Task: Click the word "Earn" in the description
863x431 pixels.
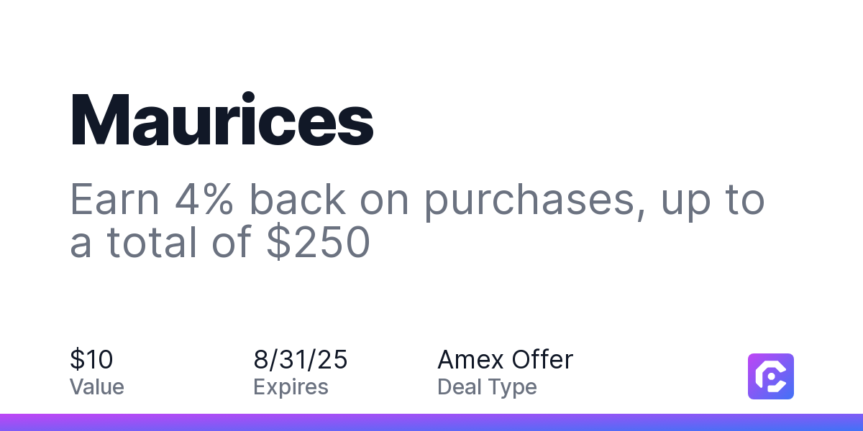Action: (115, 200)
